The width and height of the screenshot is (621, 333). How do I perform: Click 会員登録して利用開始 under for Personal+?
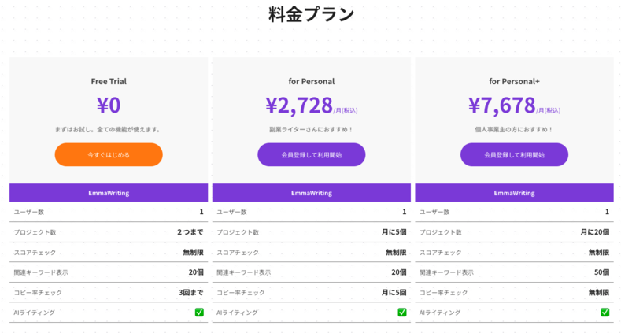(x=514, y=155)
